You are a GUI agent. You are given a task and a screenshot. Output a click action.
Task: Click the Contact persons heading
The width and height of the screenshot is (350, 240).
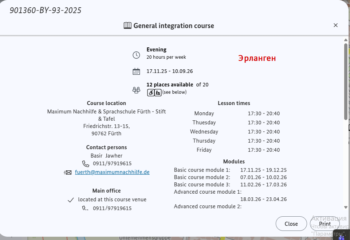[106, 147]
